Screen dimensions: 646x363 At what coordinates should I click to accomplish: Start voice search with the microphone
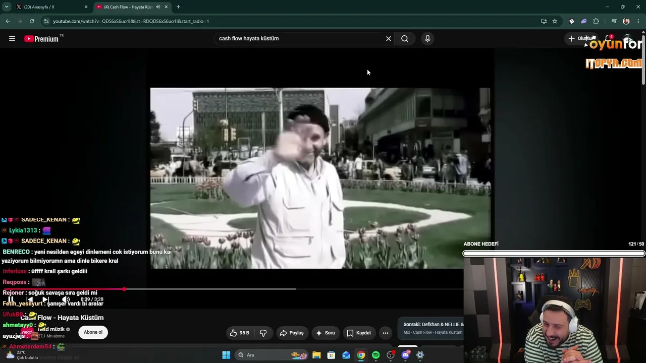427,38
